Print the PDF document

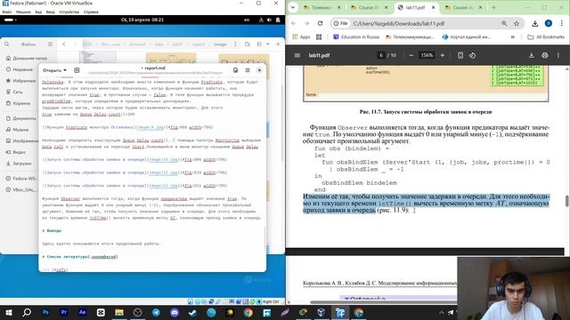[x=544, y=55]
